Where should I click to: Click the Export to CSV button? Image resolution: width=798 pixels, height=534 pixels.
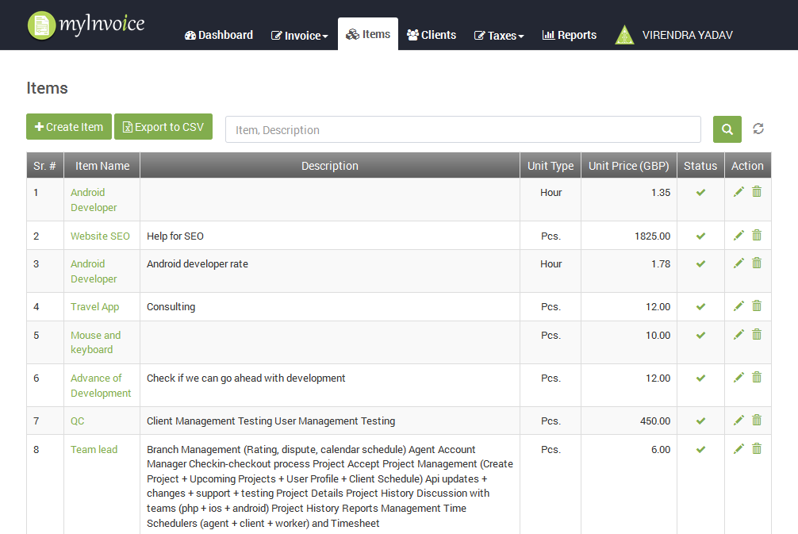163,127
